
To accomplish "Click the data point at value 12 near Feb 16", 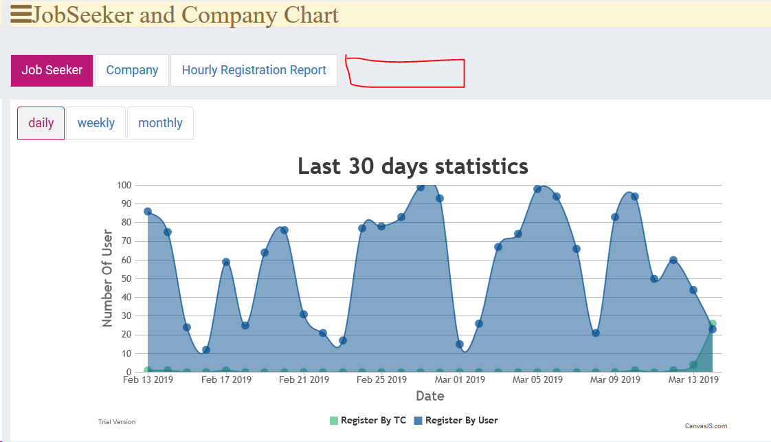I will 206,350.
